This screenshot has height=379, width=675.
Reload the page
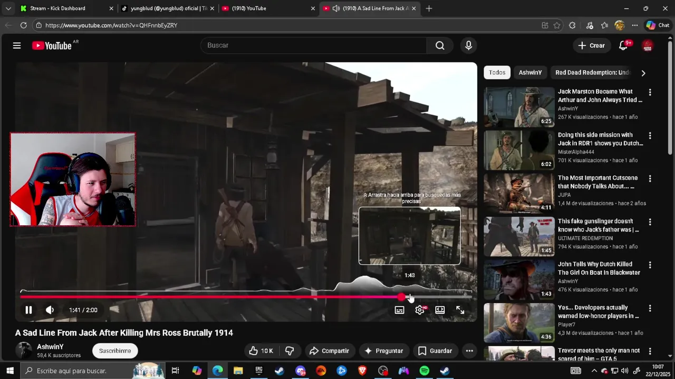pos(23,25)
